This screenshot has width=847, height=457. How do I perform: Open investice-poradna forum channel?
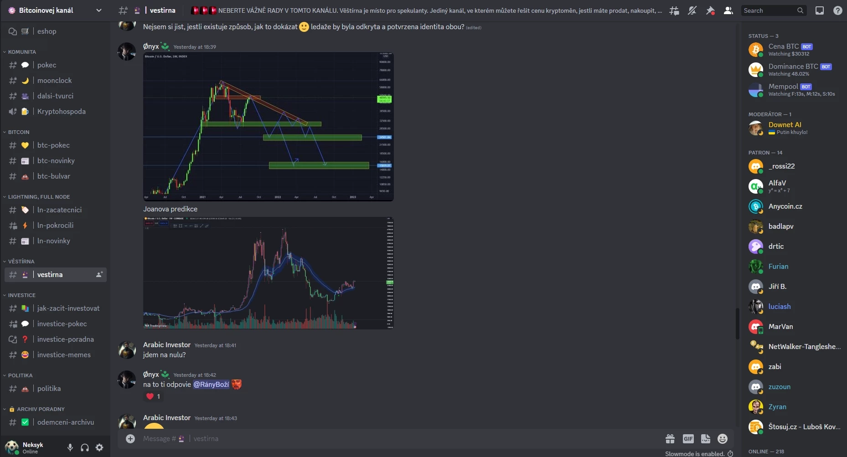point(56,339)
